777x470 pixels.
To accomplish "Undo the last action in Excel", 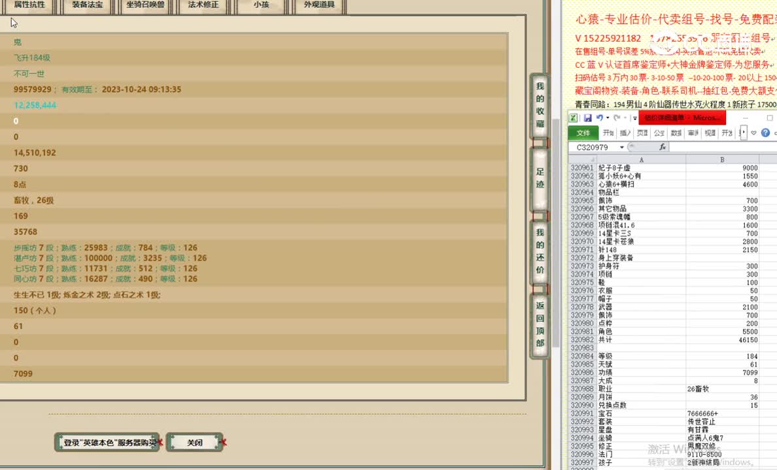I will [600, 117].
